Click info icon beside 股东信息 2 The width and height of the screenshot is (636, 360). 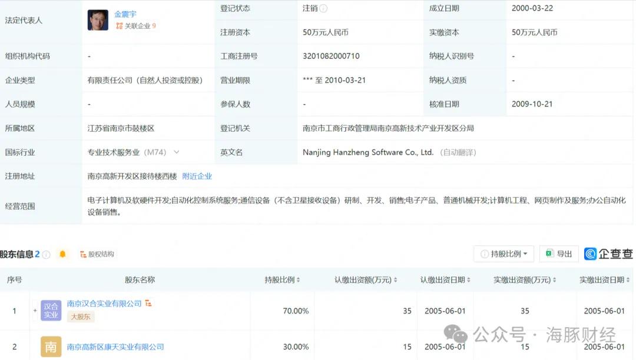(x=47, y=254)
